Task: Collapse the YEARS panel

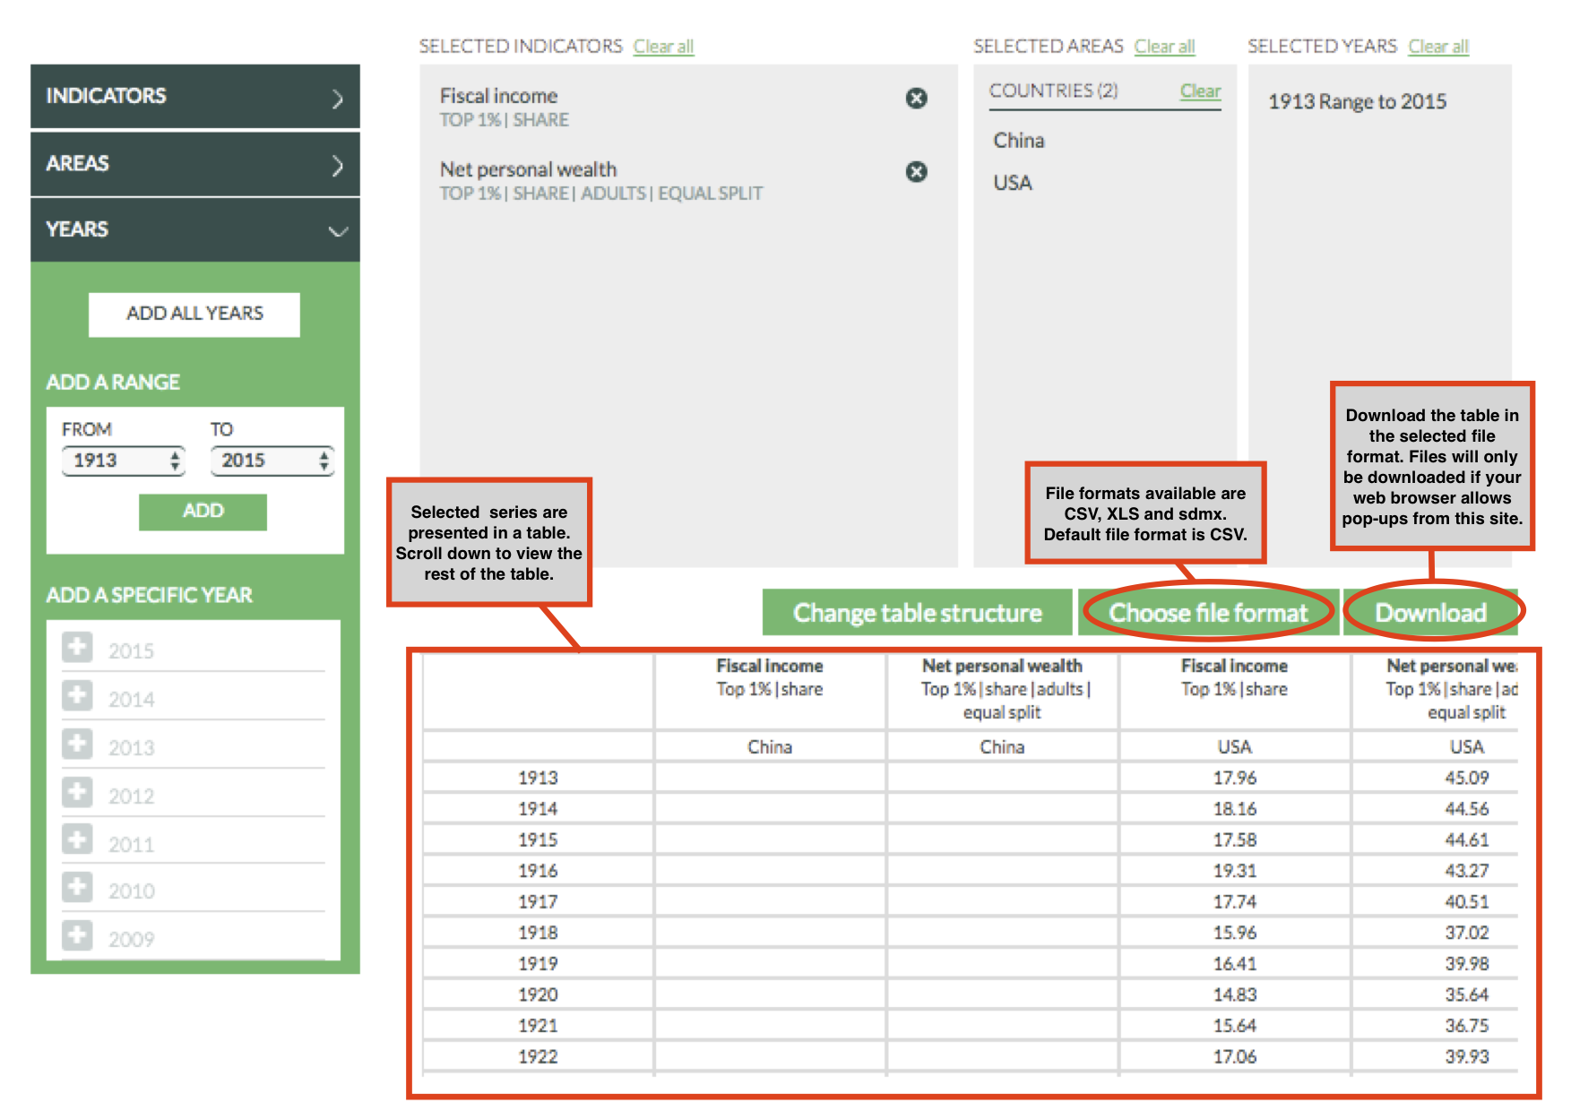Action: point(194,230)
